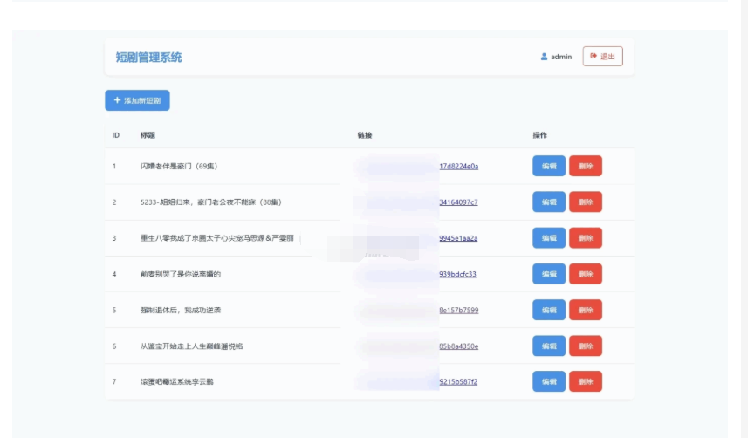Edit row 4 前妻别哭了
Screen dimensions: 748x438
549,274
